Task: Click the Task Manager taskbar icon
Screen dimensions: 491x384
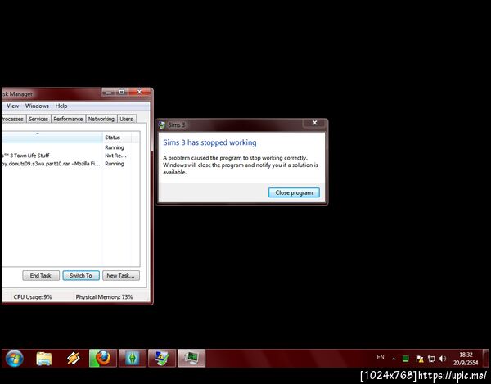Action: [191, 358]
